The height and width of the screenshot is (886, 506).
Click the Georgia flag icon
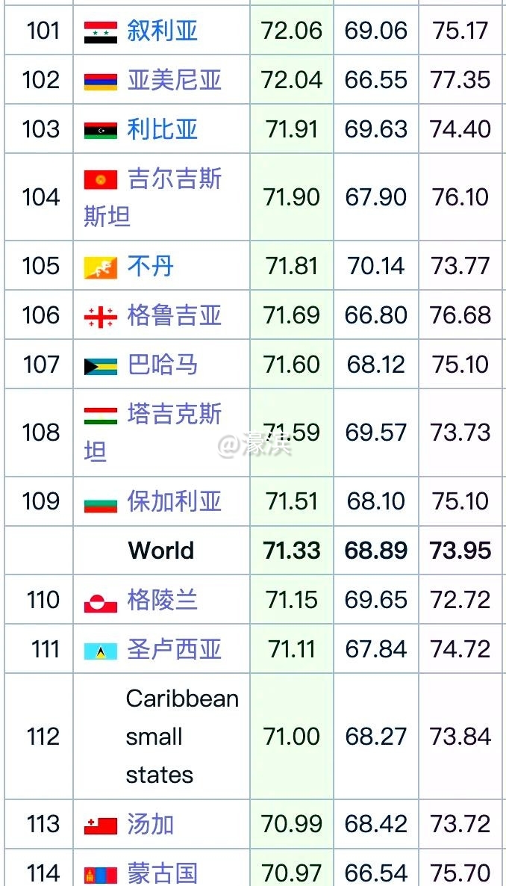pyautogui.click(x=100, y=316)
